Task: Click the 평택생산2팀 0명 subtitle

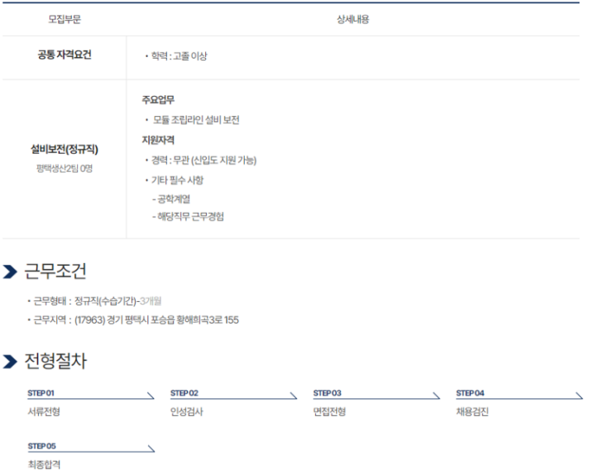Action: [x=64, y=166]
